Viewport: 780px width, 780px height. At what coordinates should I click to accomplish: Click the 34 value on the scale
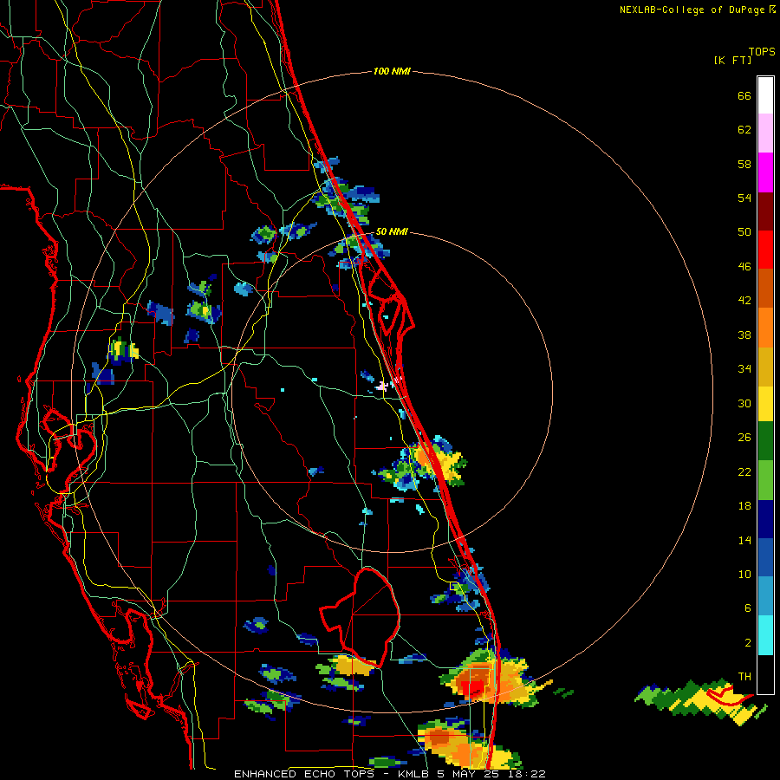tap(744, 369)
